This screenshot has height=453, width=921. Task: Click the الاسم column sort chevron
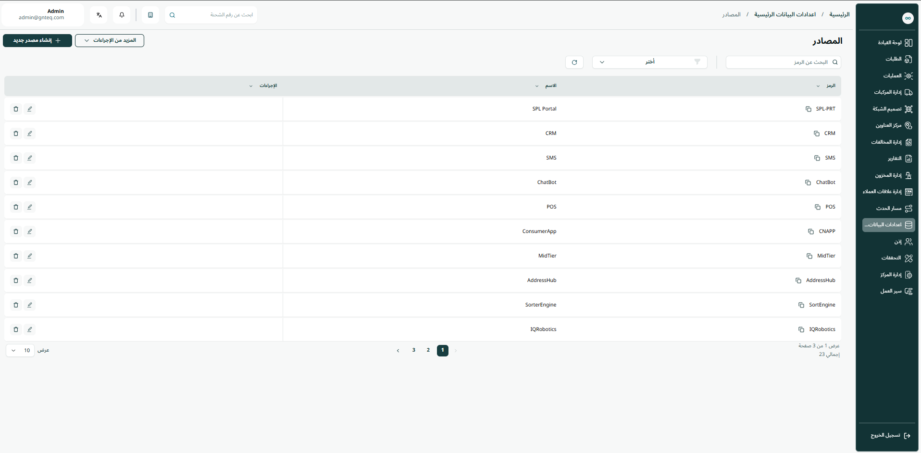click(537, 86)
